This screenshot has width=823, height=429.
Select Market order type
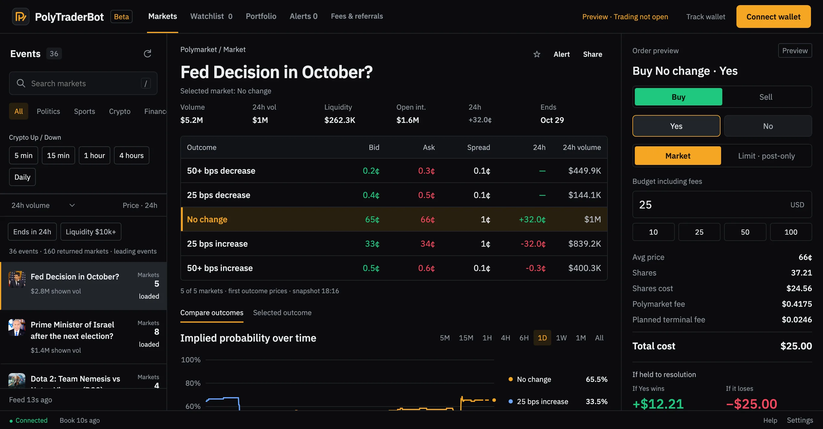pyautogui.click(x=678, y=156)
